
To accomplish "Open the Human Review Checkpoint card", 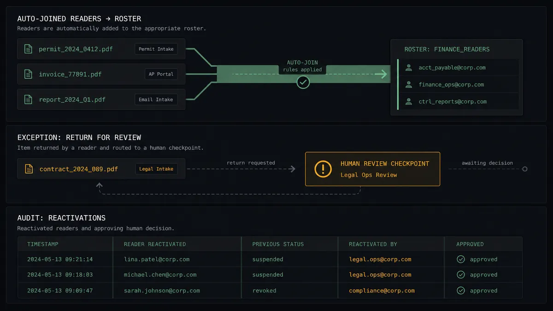I will pyautogui.click(x=372, y=169).
